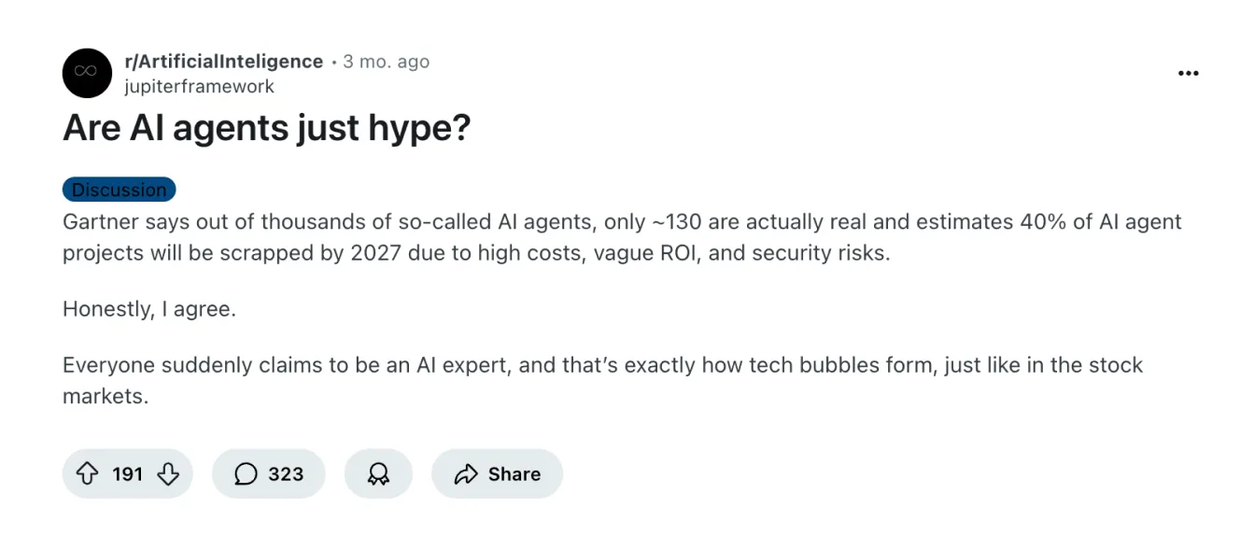The height and width of the screenshot is (536, 1240).
Task: Click the '3 mo. ago' timestamp
Action: (x=386, y=62)
